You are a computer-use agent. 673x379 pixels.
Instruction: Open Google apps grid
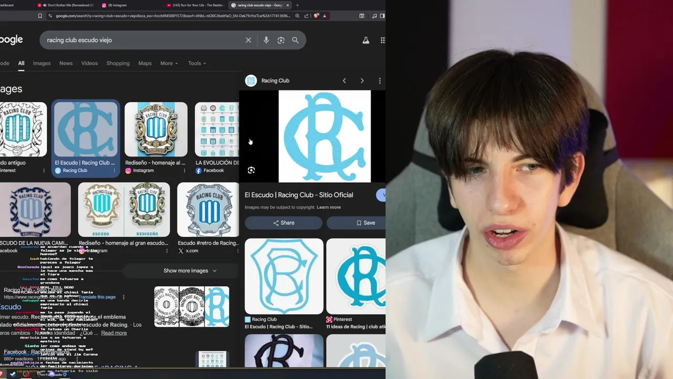click(383, 40)
